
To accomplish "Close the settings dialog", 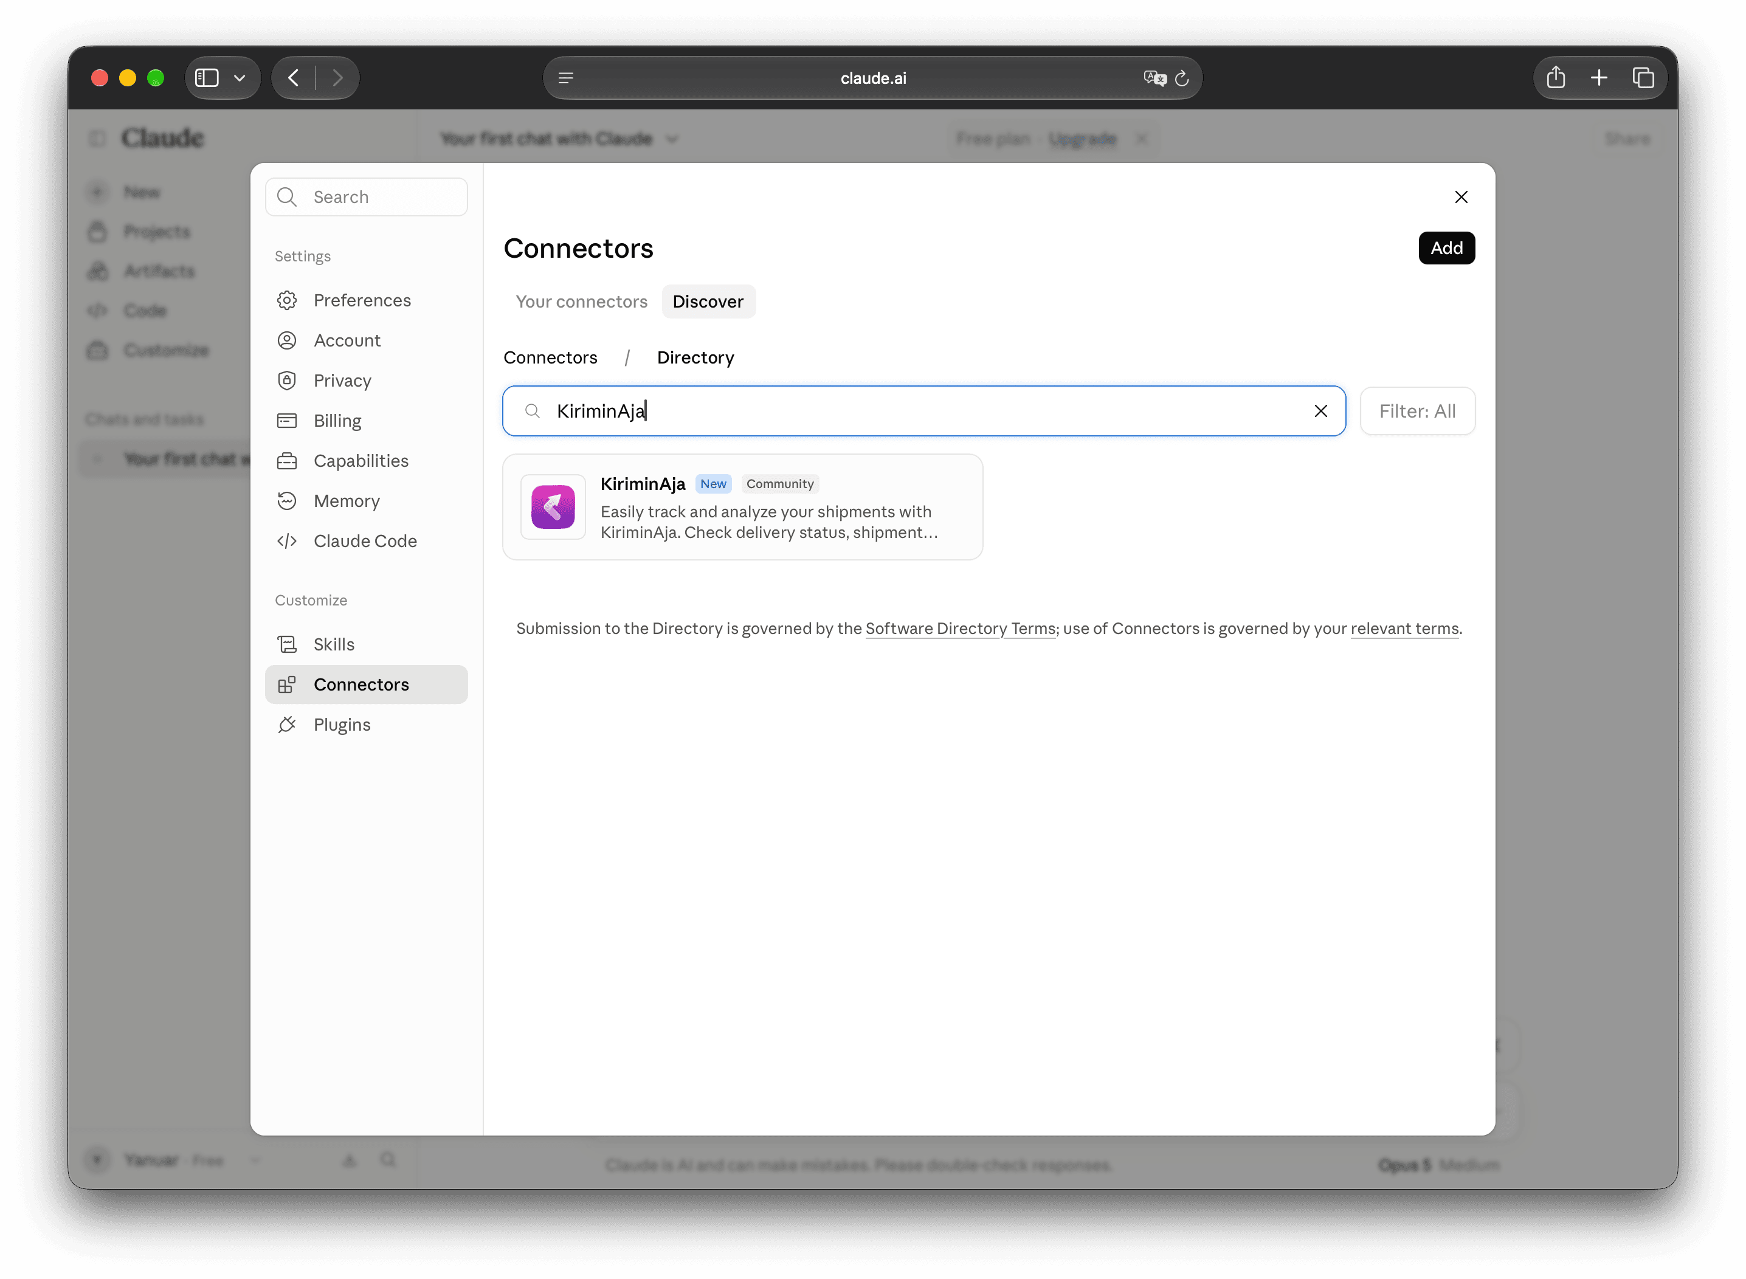I will pyautogui.click(x=1460, y=198).
